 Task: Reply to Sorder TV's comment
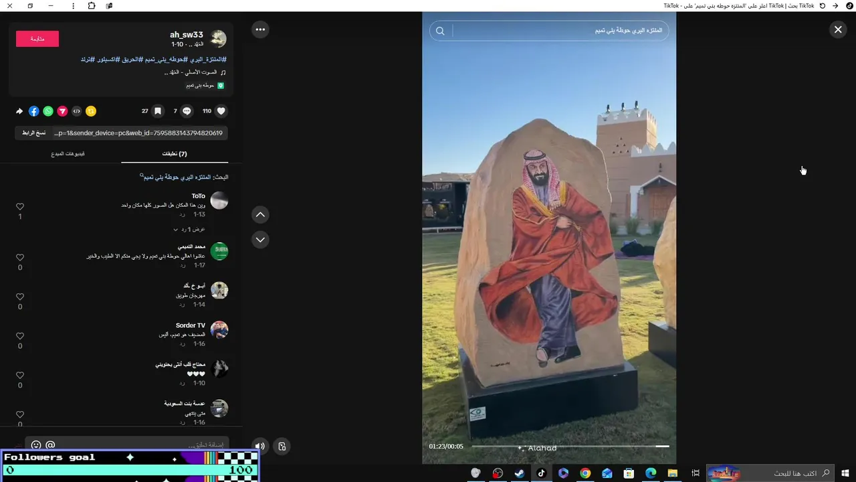point(182,343)
